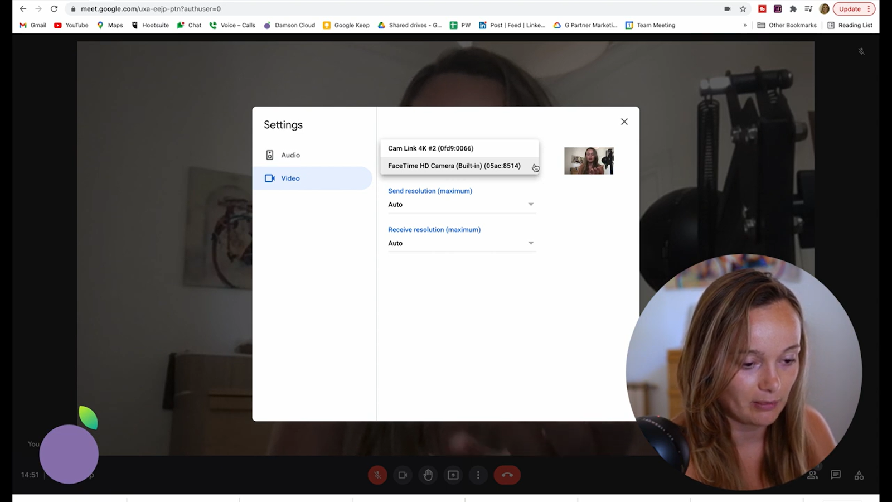Raise hand in the meeting
This screenshot has width=892, height=502.
[x=428, y=475]
